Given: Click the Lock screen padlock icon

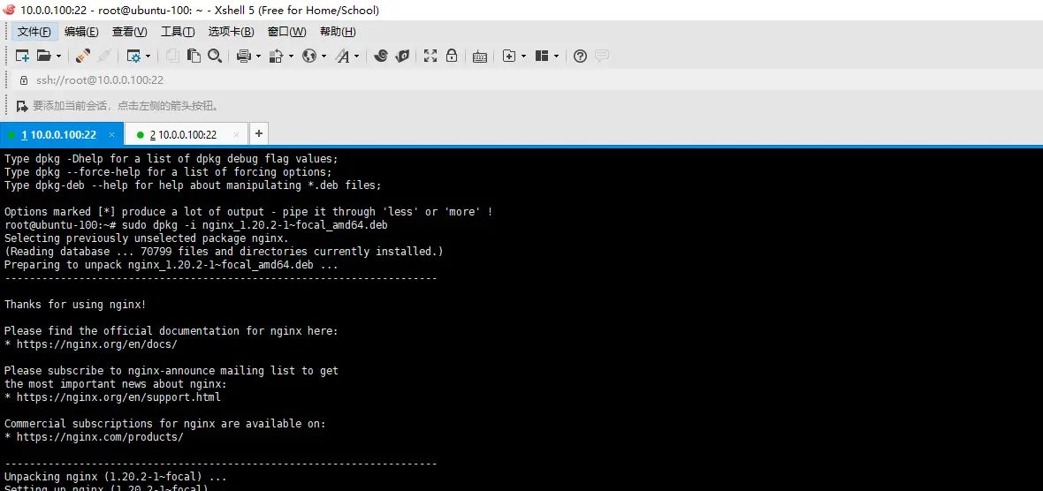Looking at the screenshot, I should pyautogui.click(x=452, y=56).
